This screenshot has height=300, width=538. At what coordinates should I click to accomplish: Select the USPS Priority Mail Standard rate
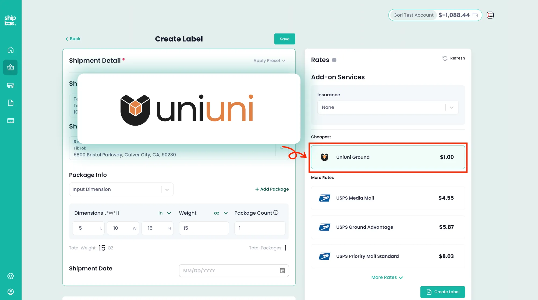[388, 256]
